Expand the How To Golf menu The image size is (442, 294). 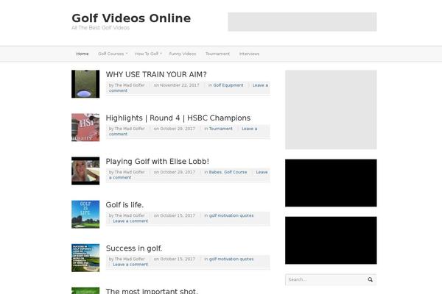pos(148,54)
